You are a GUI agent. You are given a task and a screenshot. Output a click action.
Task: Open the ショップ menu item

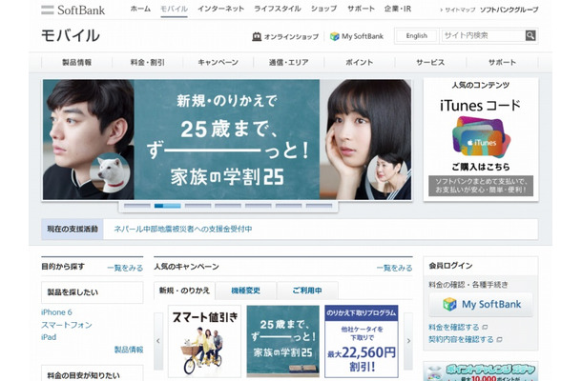[x=323, y=9]
